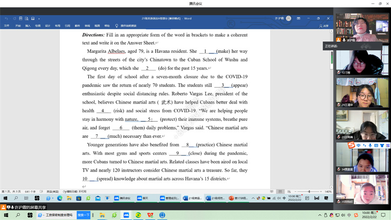Click the page count in Word status bar

[11, 192]
